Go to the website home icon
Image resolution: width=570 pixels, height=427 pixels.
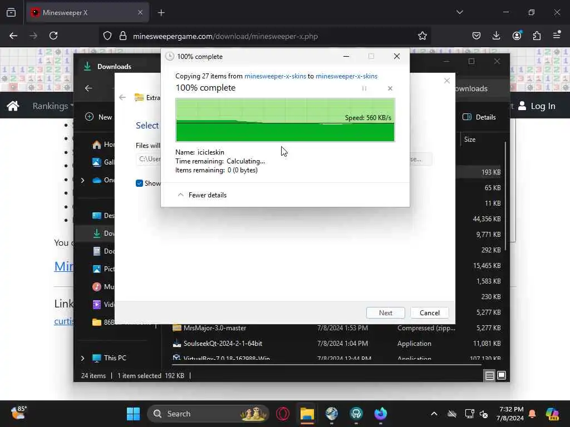click(x=13, y=106)
